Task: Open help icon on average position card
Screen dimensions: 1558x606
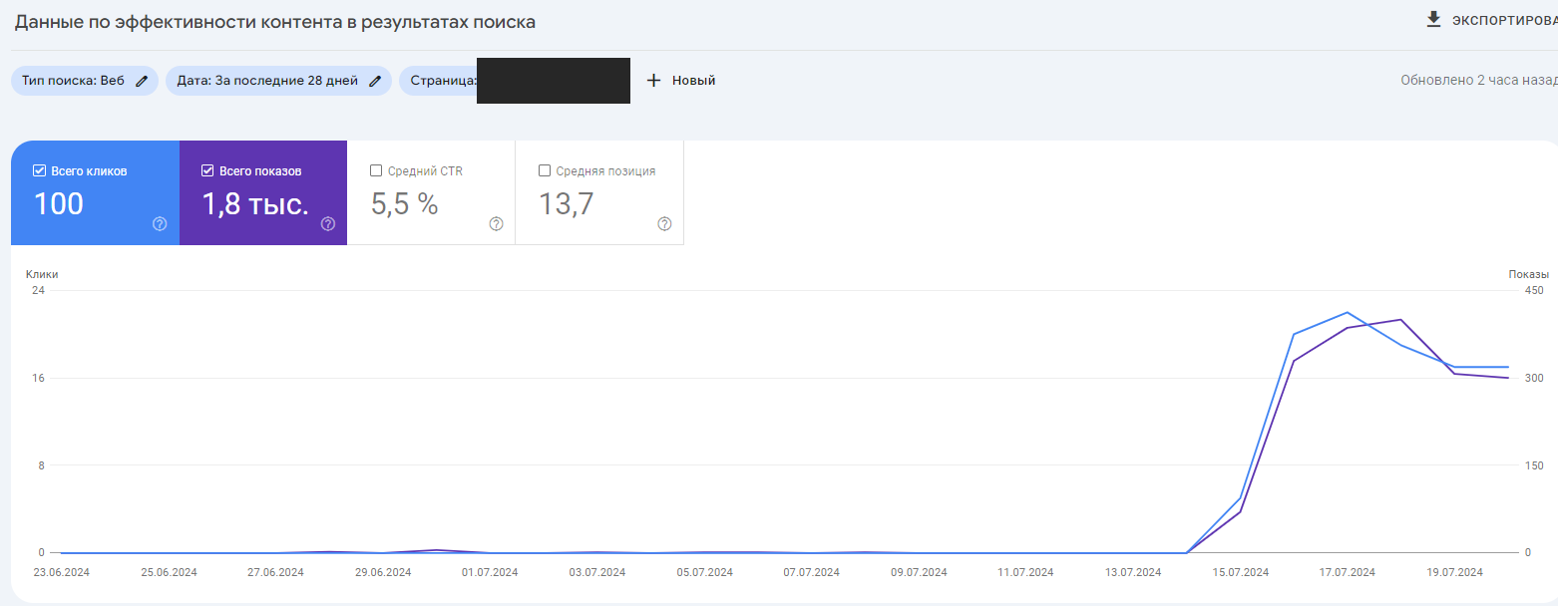Action: [x=665, y=224]
